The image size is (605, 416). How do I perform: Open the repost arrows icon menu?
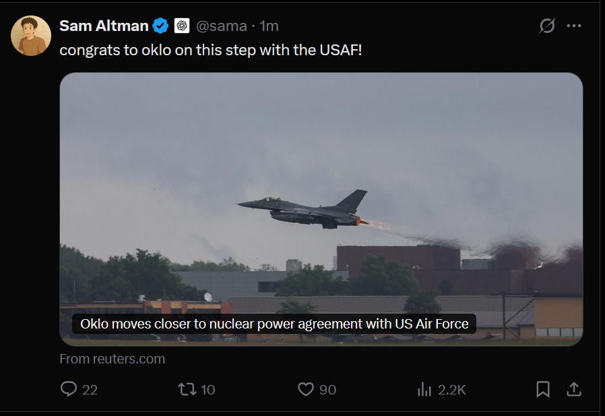coord(186,389)
